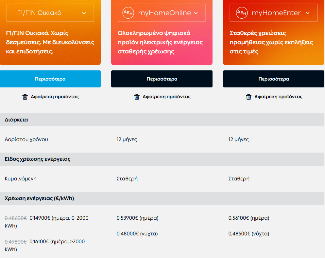Click the Χρέωση ενέργειας (€/kWh) section header

coord(162,198)
